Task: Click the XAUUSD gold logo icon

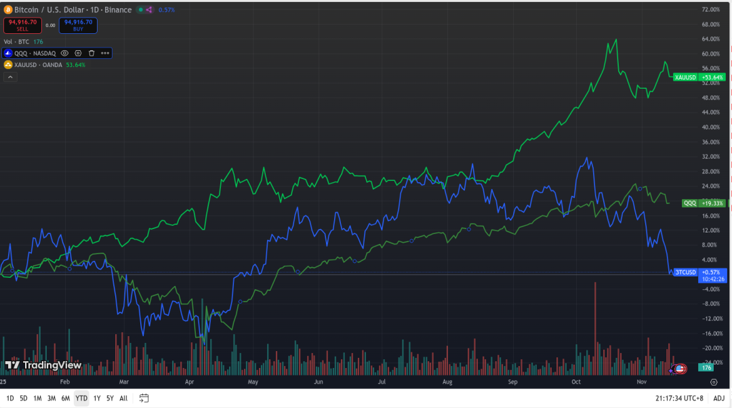Action: tap(8, 65)
